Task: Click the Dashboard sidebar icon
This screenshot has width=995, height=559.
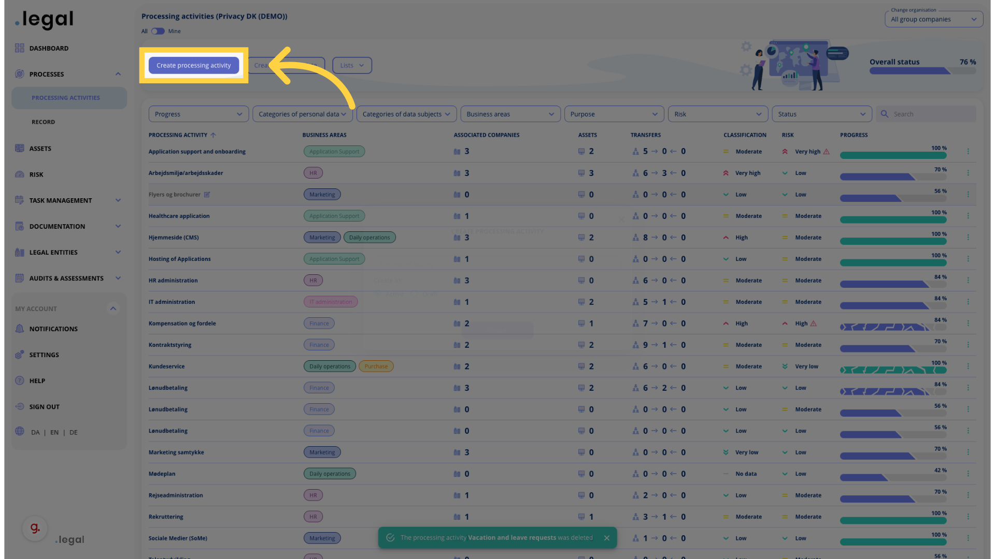Action: coord(20,48)
